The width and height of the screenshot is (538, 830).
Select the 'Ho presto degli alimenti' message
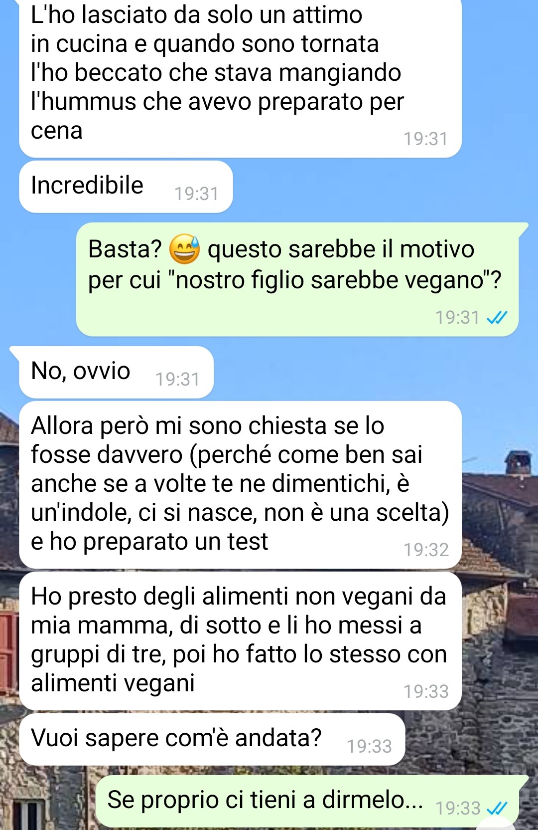240,641
